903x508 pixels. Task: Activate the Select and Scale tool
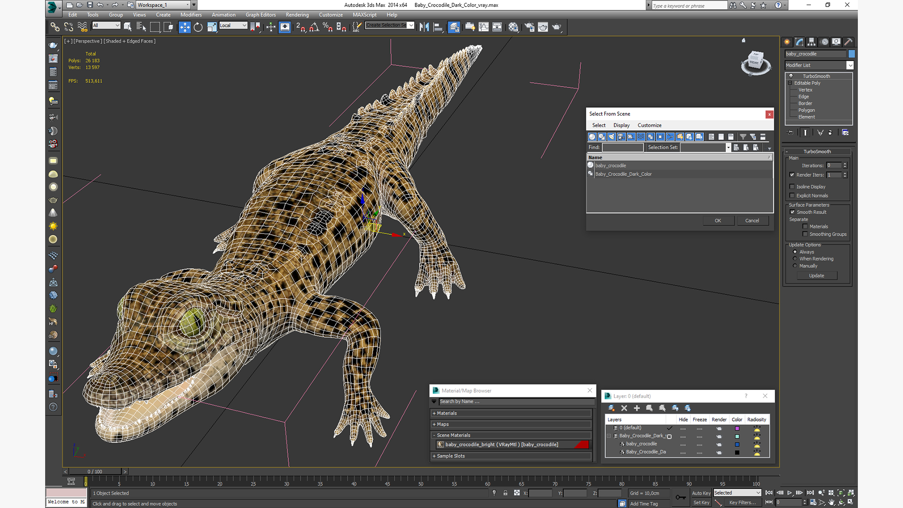212,27
